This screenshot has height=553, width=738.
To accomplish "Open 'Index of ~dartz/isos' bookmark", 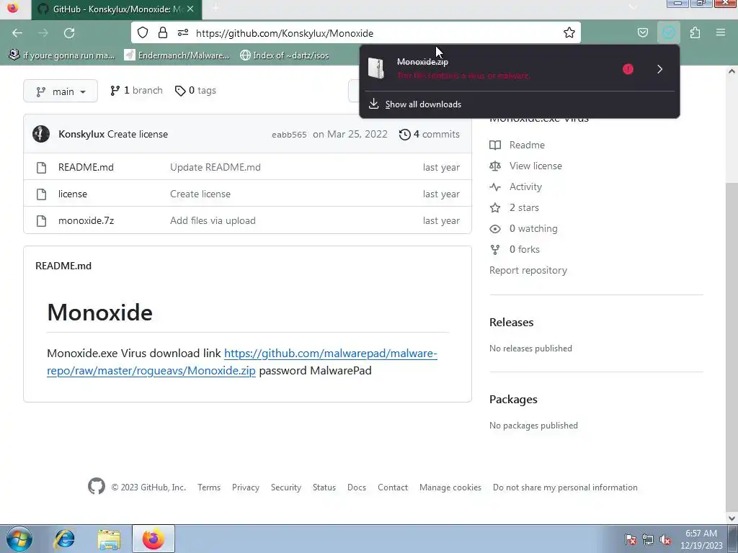I will [284, 55].
